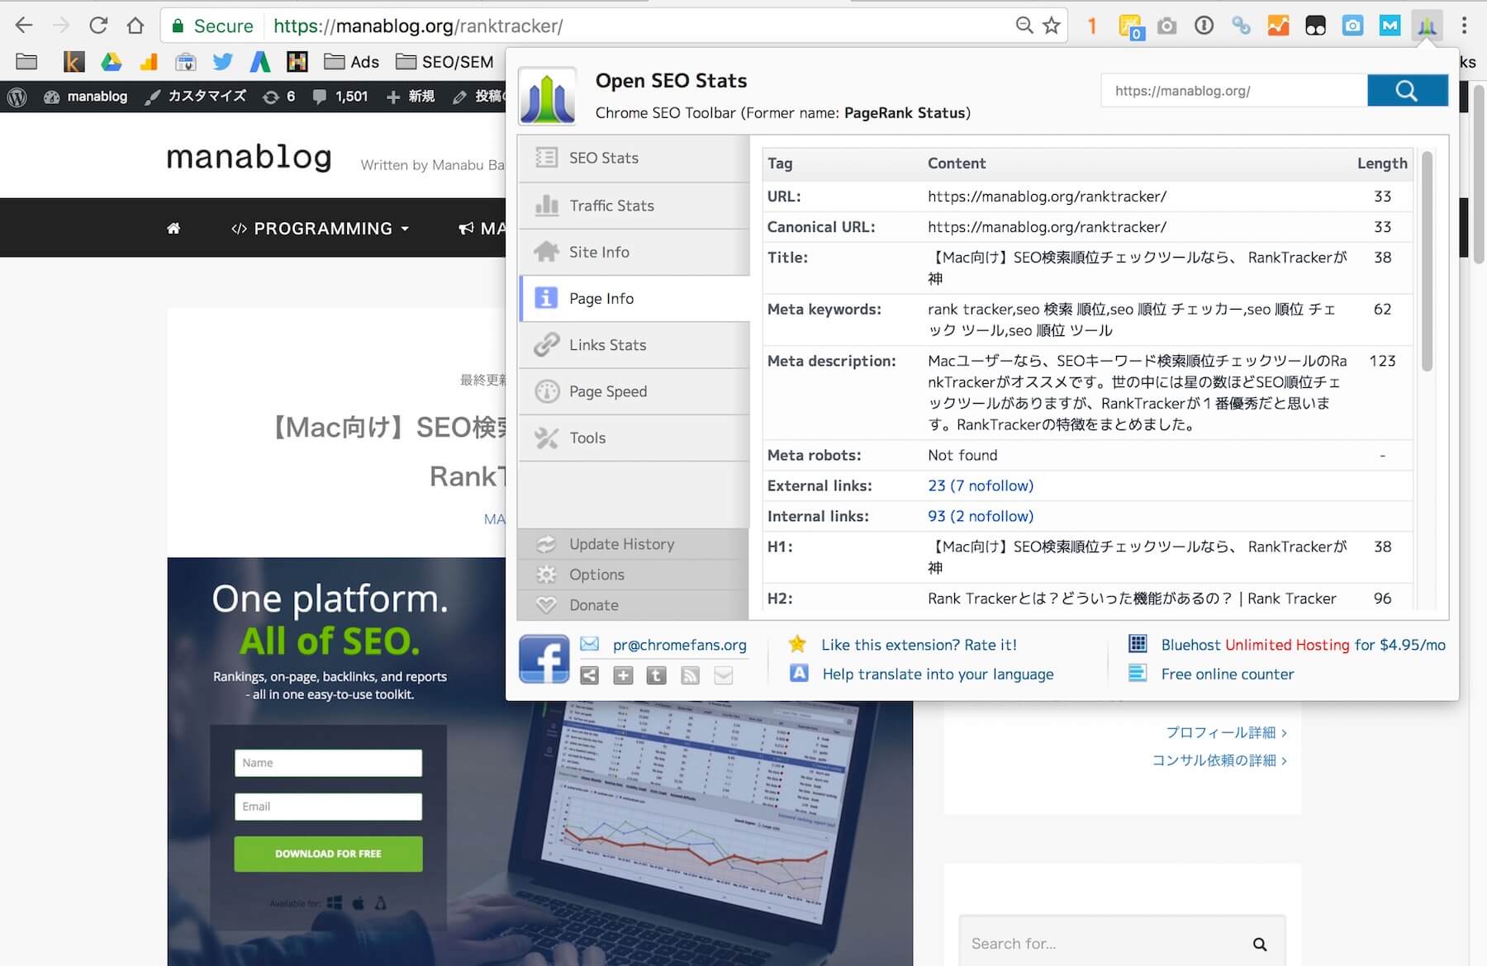Switch to the SEO Stats tab
Image resolution: width=1487 pixels, height=966 pixels.
coord(634,159)
